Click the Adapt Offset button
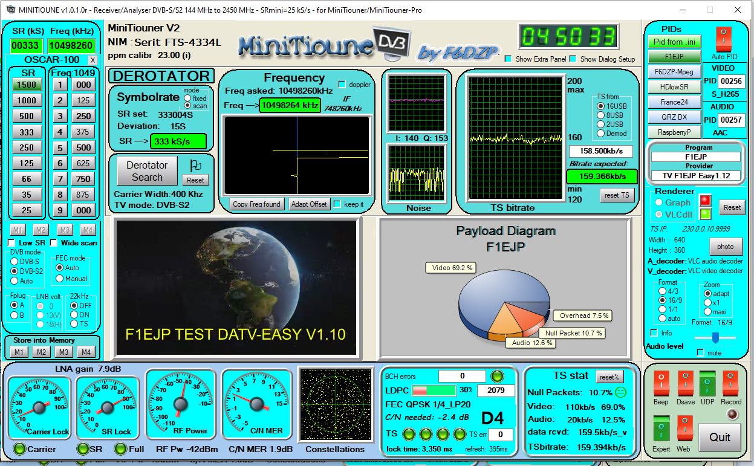Screen dimensions: 754x466 click(309, 204)
